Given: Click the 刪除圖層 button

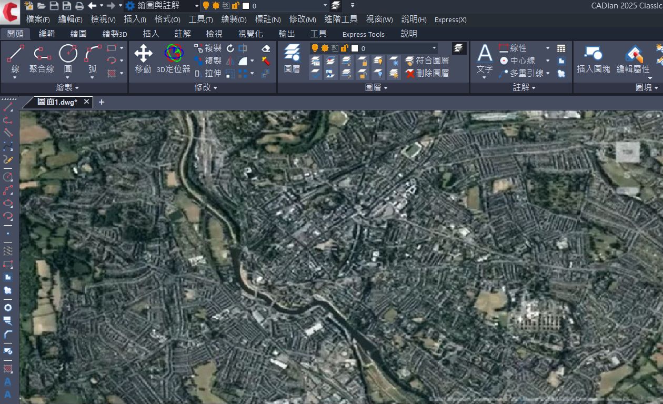Looking at the screenshot, I should pyautogui.click(x=427, y=73).
